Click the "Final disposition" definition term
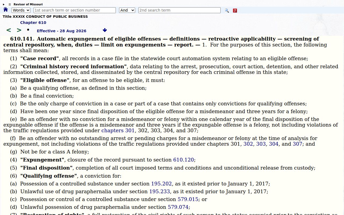 tap(46, 168)
